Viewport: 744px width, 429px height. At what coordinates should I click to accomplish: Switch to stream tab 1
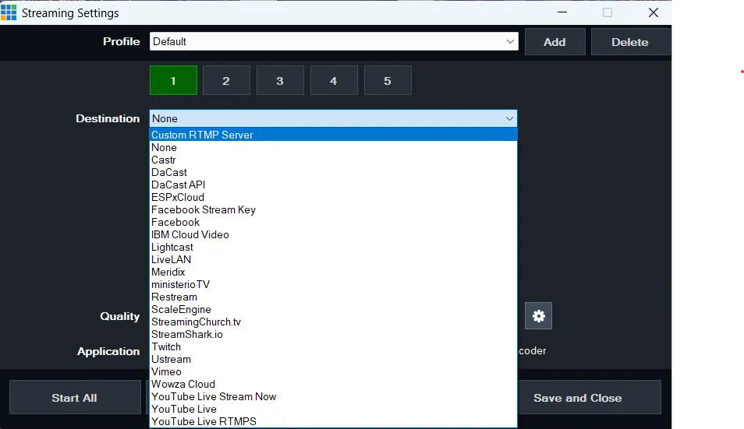pos(173,80)
